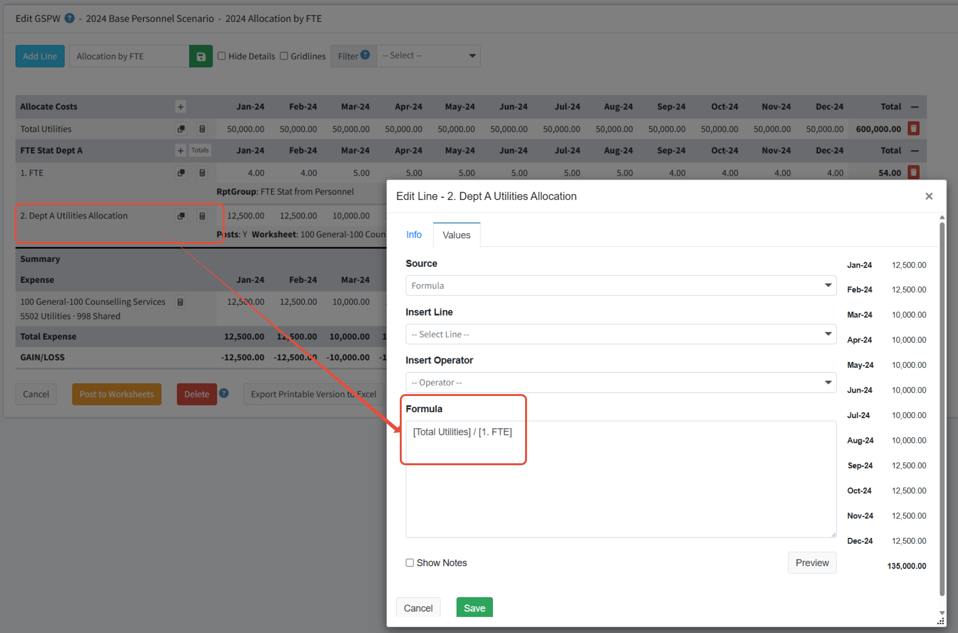The width and height of the screenshot is (958, 633).
Task: Collapse the FTE Stat Dept A section
Action: (915, 151)
